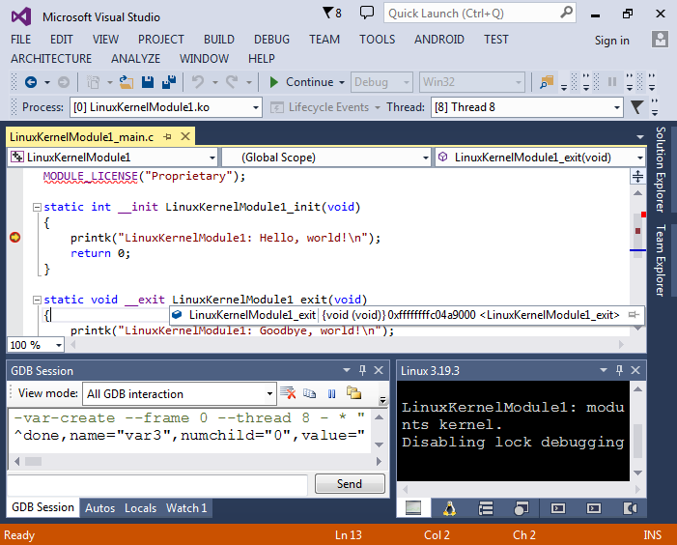Switch to the Locals tab
This screenshot has height=545, width=677.
140,508
